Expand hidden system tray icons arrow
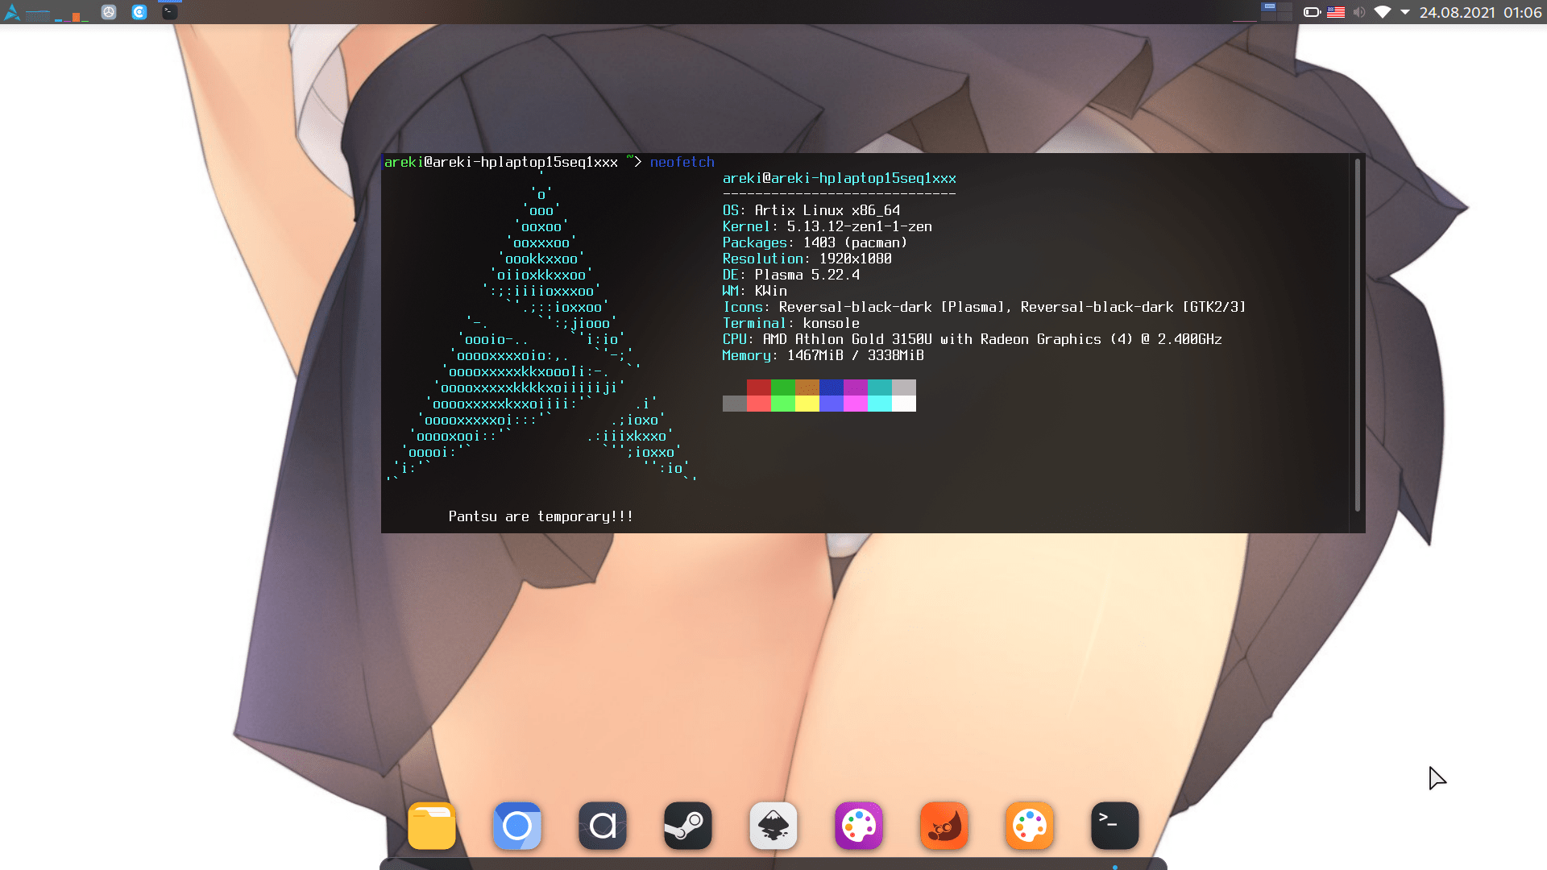The width and height of the screenshot is (1547, 870). click(x=1405, y=12)
